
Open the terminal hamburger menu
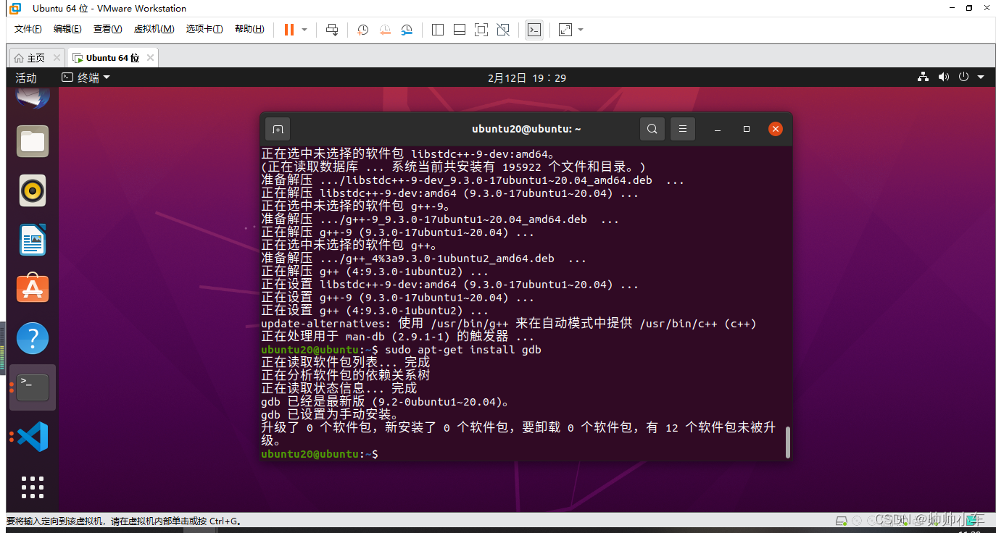pyautogui.click(x=683, y=129)
